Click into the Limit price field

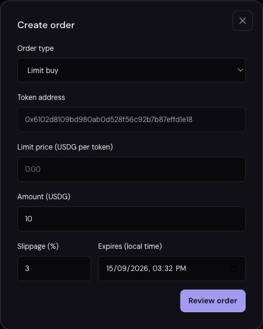[x=131, y=169]
